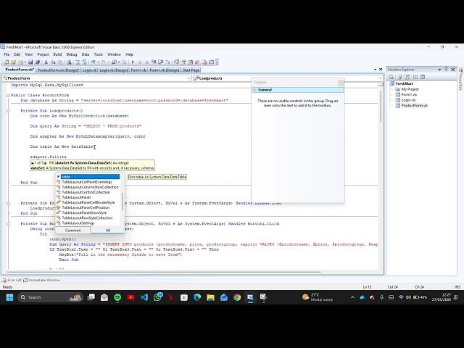Open Object Browser from the toolbar icon
464x348 pixels.
click(x=190, y=62)
